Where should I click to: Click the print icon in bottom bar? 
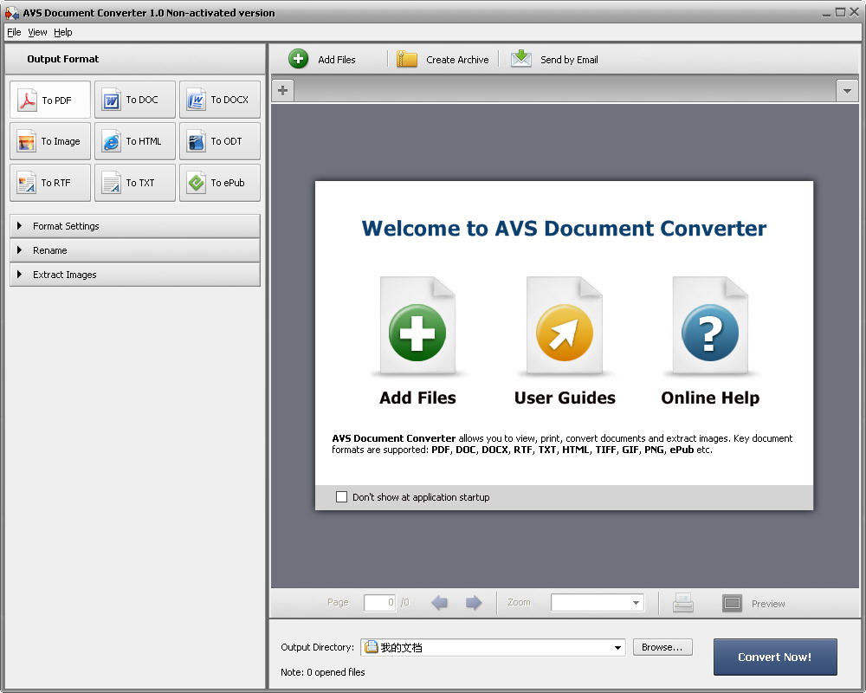click(x=683, y=603)
